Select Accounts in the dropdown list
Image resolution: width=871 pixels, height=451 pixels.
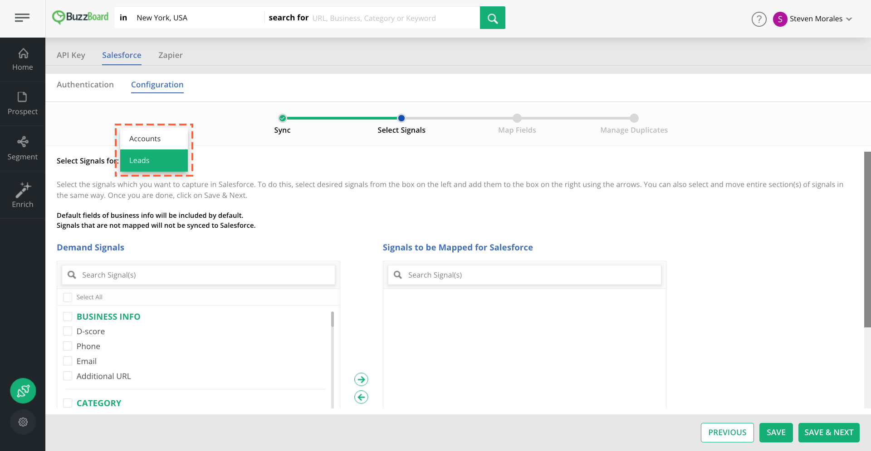pos(154,139)
